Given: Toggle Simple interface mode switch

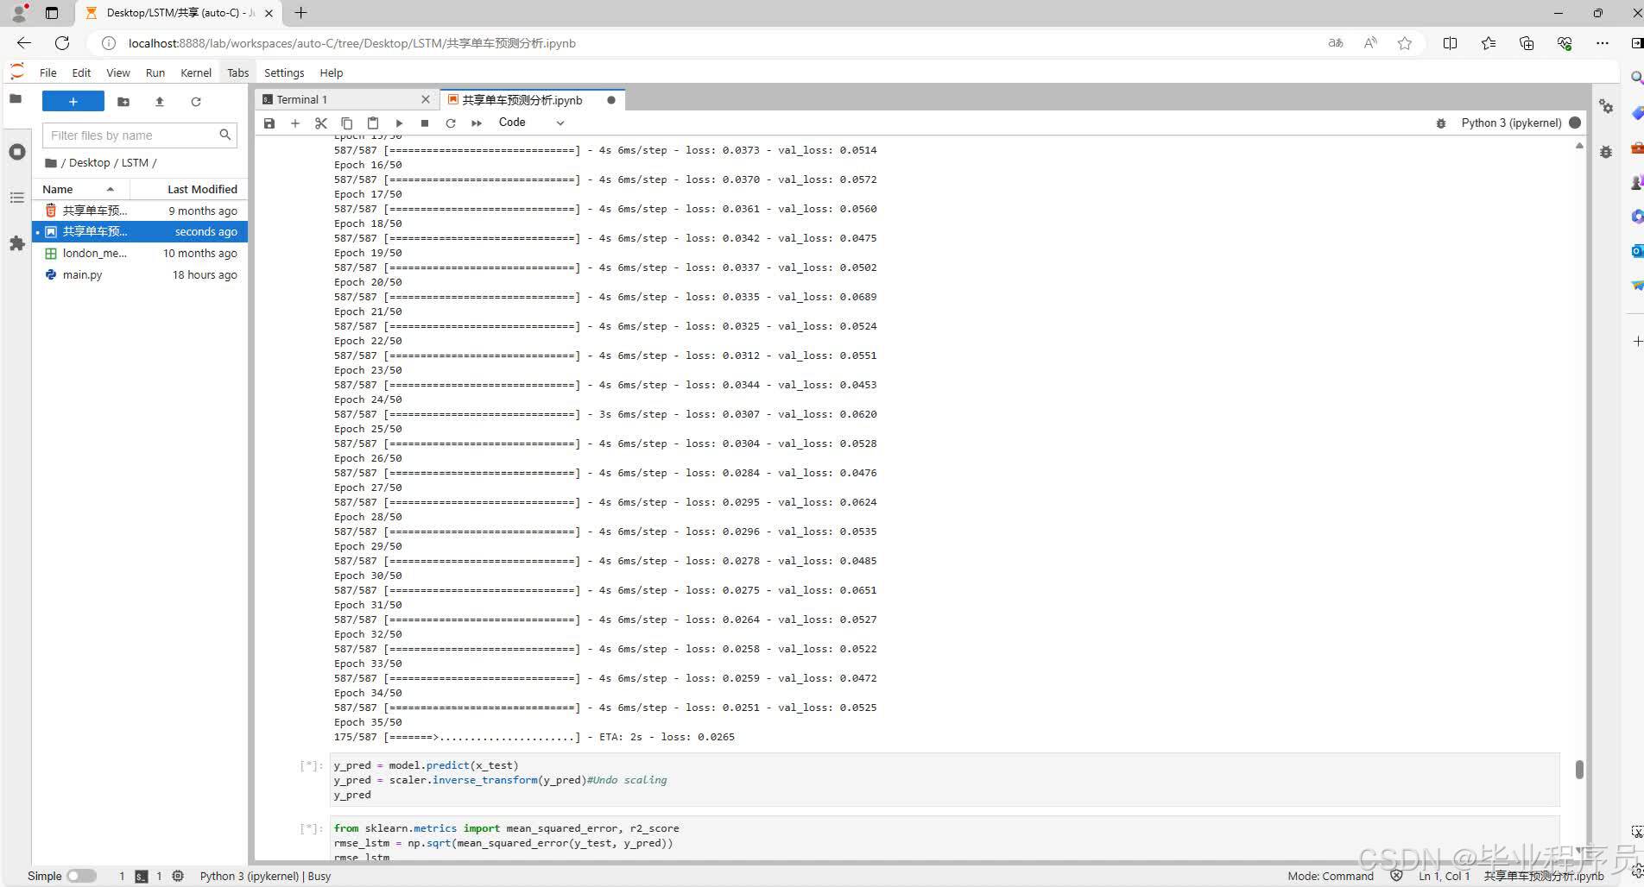Looking at the screenshot, I should 82,876.
